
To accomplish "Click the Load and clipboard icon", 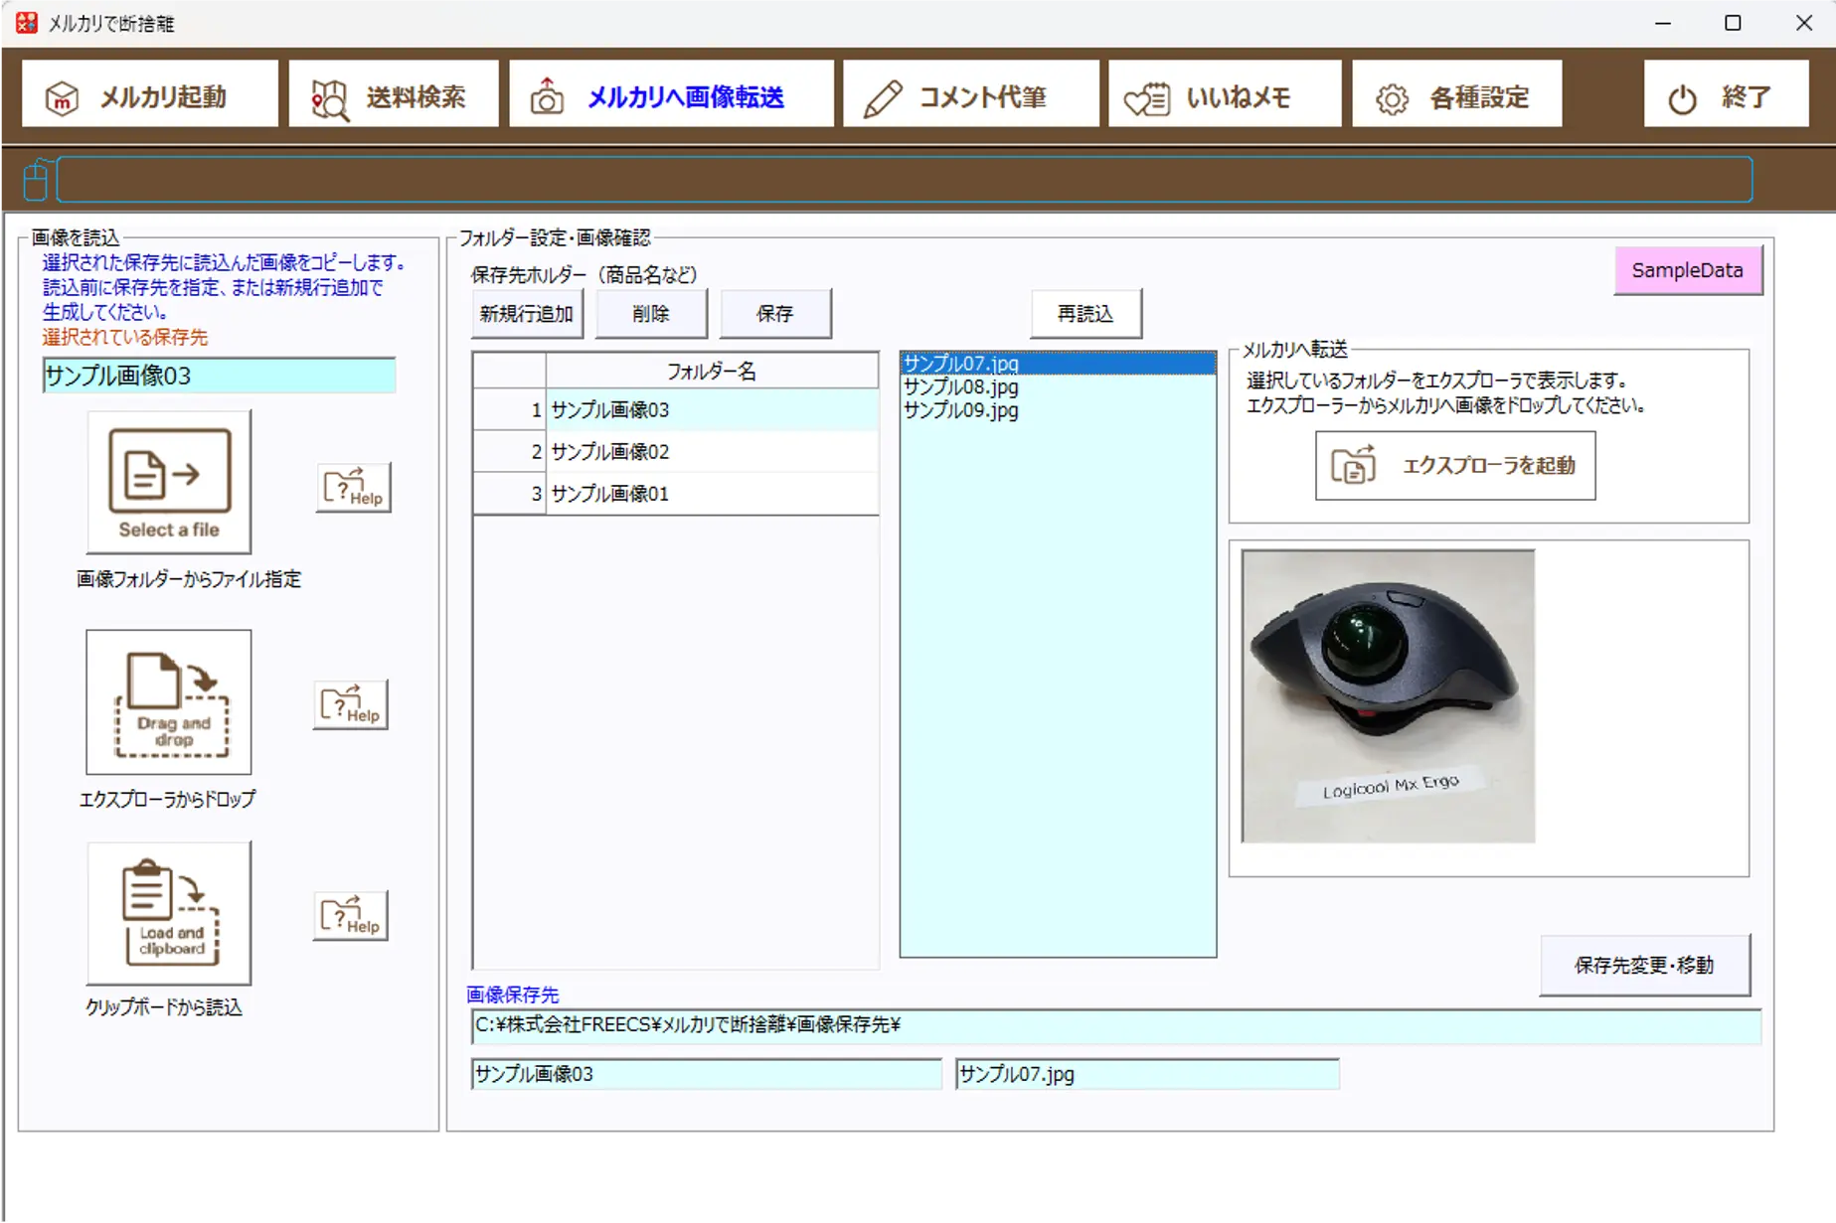I will click(x=167, y=912).
